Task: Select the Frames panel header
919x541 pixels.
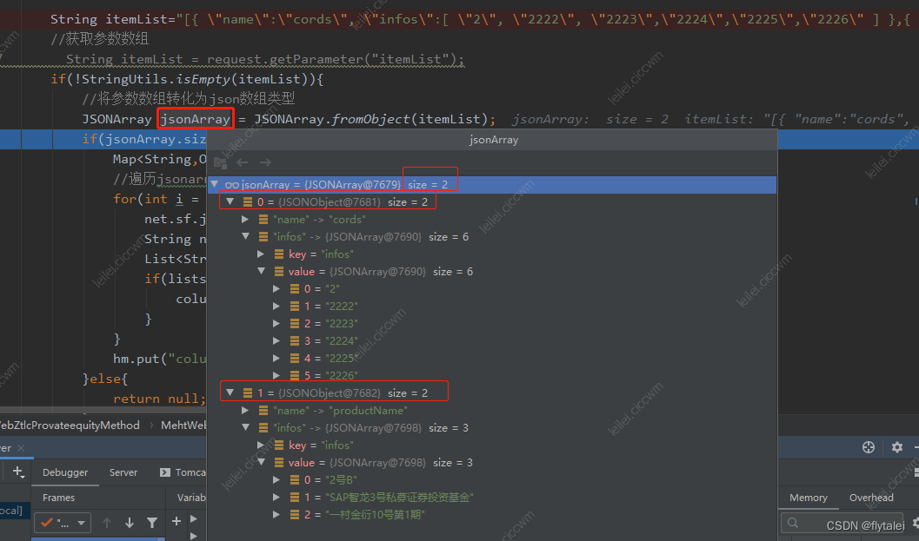Action: [58, 498]
